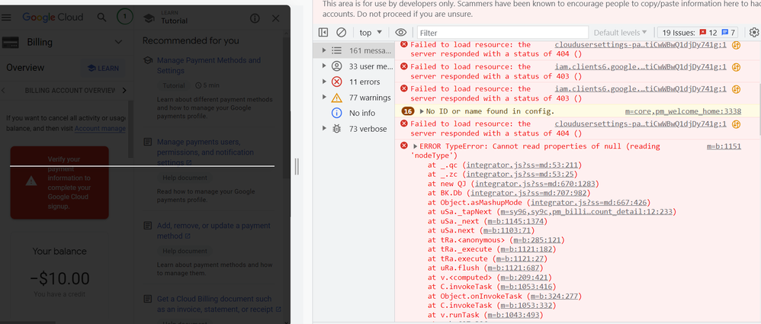The width and height of the screenshot is (761, 324).
Task: Open Manage payments users, permissions help link
Action: tap(205, 152)
